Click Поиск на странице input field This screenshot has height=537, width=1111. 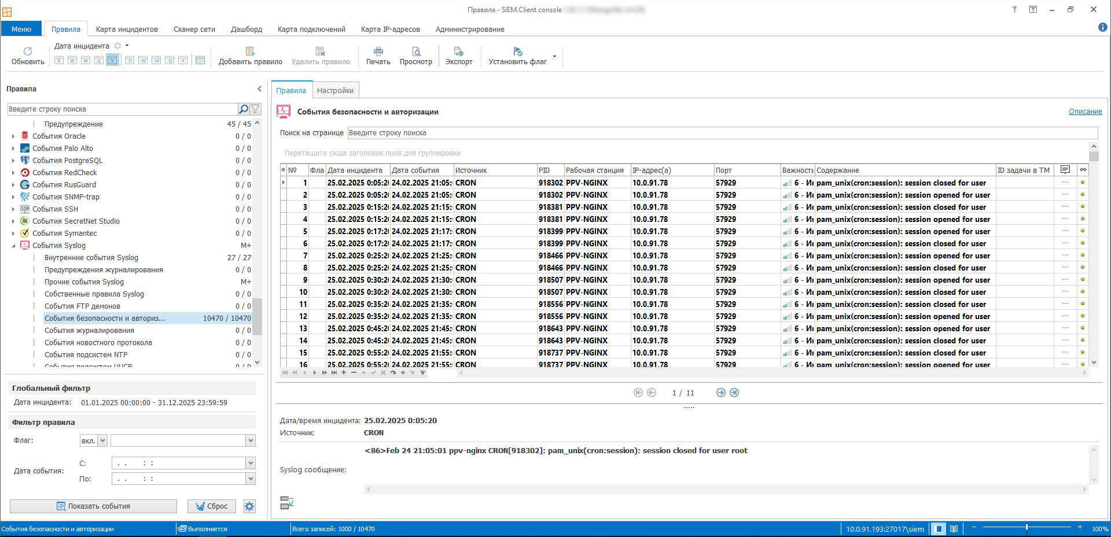coord(722,133)
